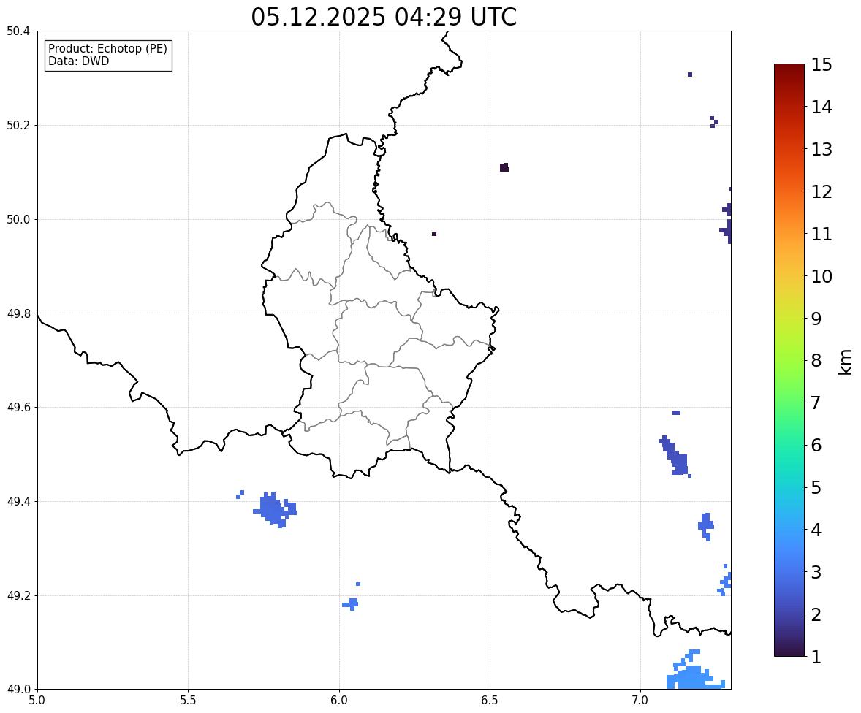
Task: Click the colorbar label "km"
Action: click(845, 362)
